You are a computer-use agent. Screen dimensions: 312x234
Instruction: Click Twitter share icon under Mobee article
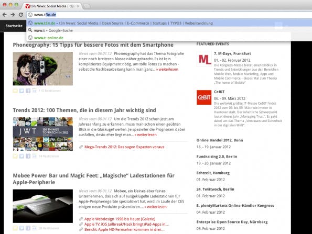(21, 228)
